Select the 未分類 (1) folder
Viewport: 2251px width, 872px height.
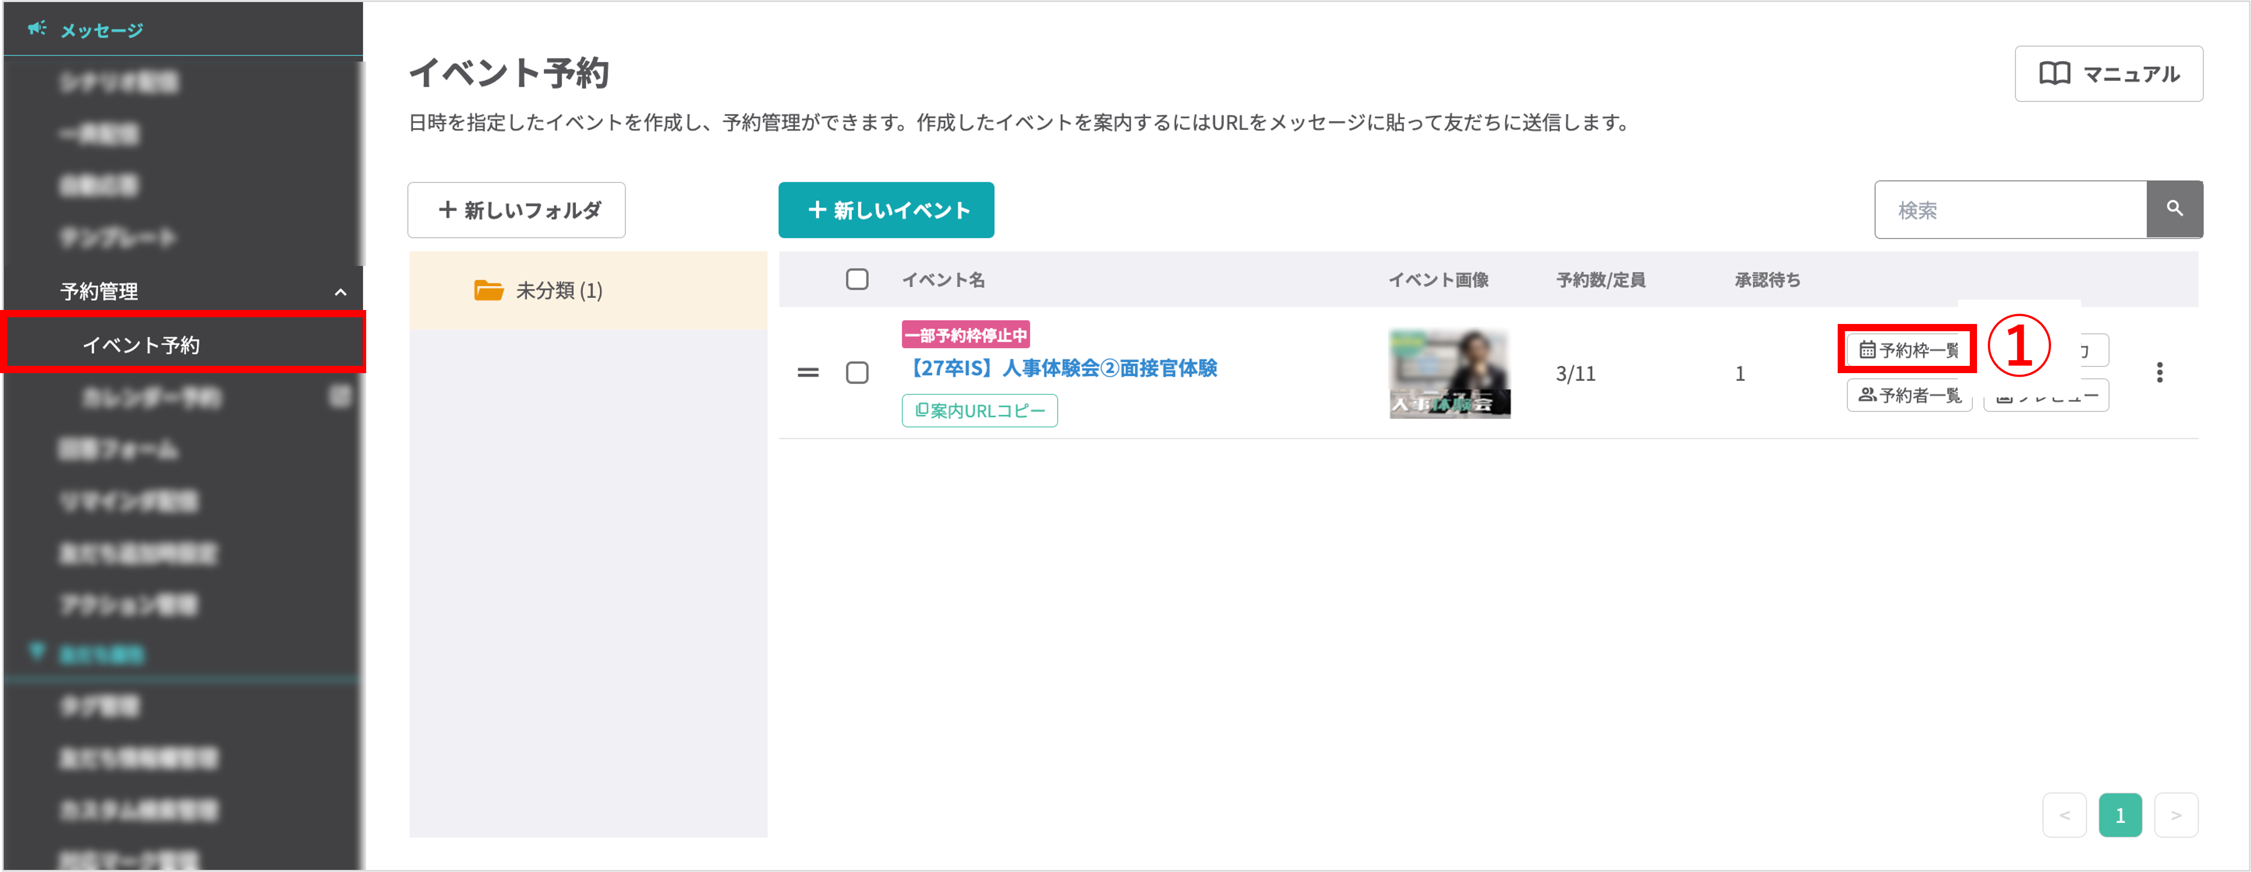coord(588,290)
